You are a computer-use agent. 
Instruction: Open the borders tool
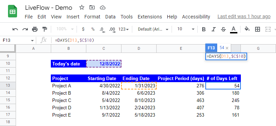[x=258, y=29]
